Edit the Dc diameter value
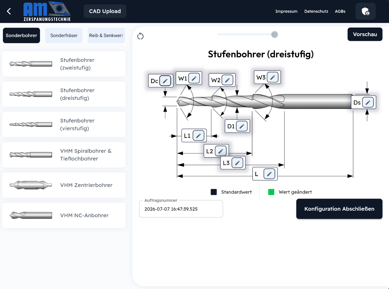Viewport: 389px width, 289px height. coord(165,81)
